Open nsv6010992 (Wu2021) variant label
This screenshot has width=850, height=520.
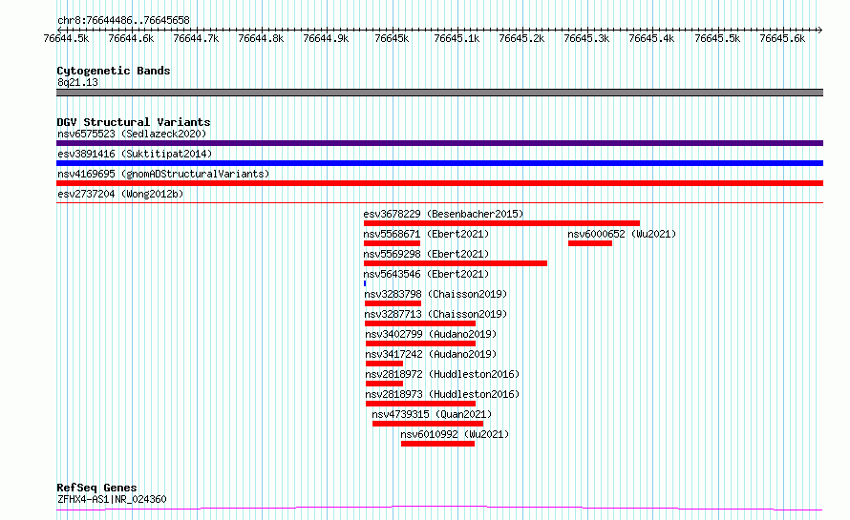[x=455, y=434]
